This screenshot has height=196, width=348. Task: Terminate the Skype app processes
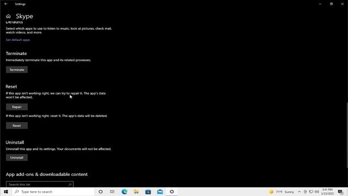pyautogui.click(x=17, y=70)
